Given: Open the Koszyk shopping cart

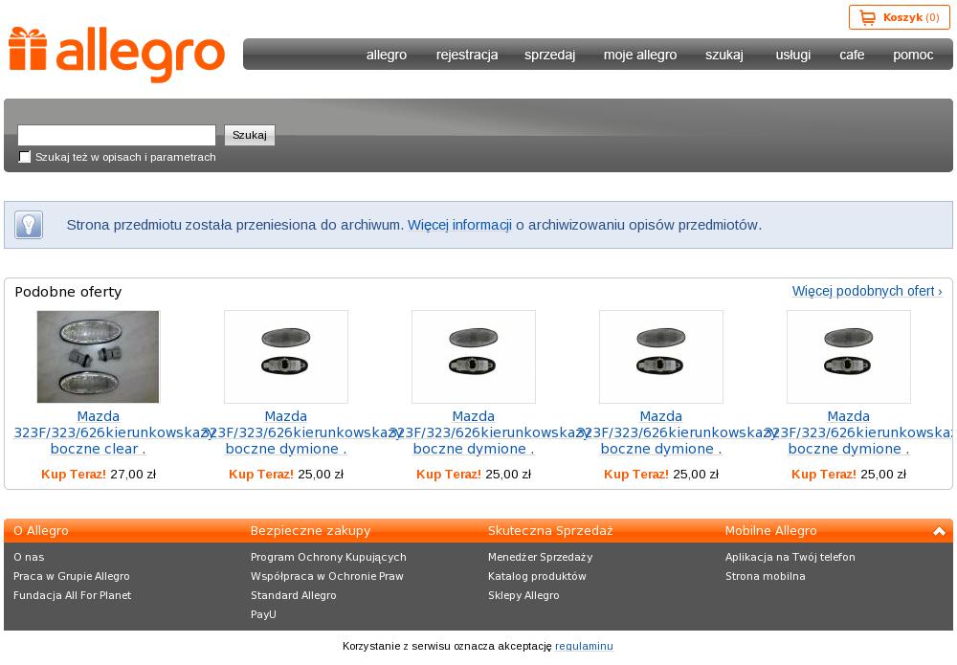Looking at the screenshot, I should [899, 17].
